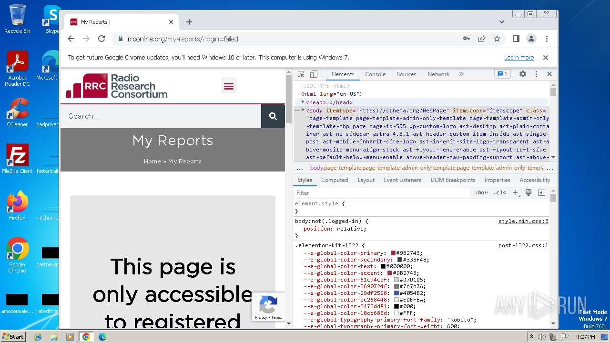The width and height of the screenshot is (610, 343).
Task: Click the New Style Rule plus icon
Action: point(515,192)
